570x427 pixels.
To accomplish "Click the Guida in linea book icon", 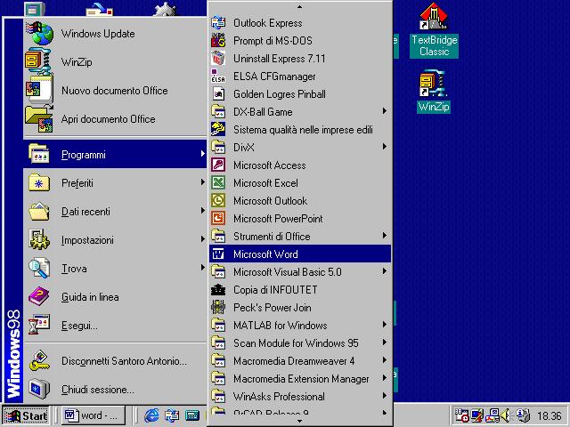I will coord(39,296).
